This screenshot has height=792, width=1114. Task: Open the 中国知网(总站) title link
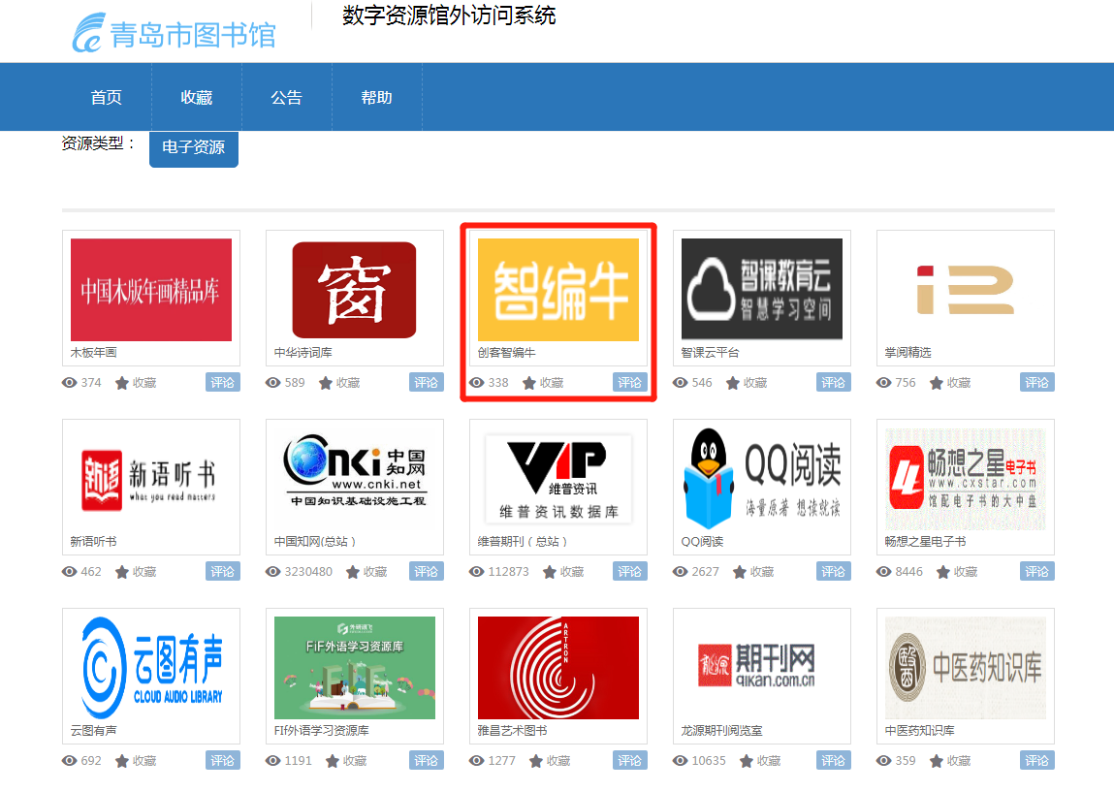[315, 541]
